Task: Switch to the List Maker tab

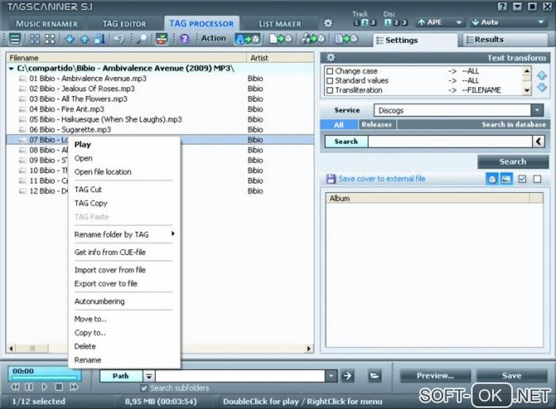Action: point(280,24)
